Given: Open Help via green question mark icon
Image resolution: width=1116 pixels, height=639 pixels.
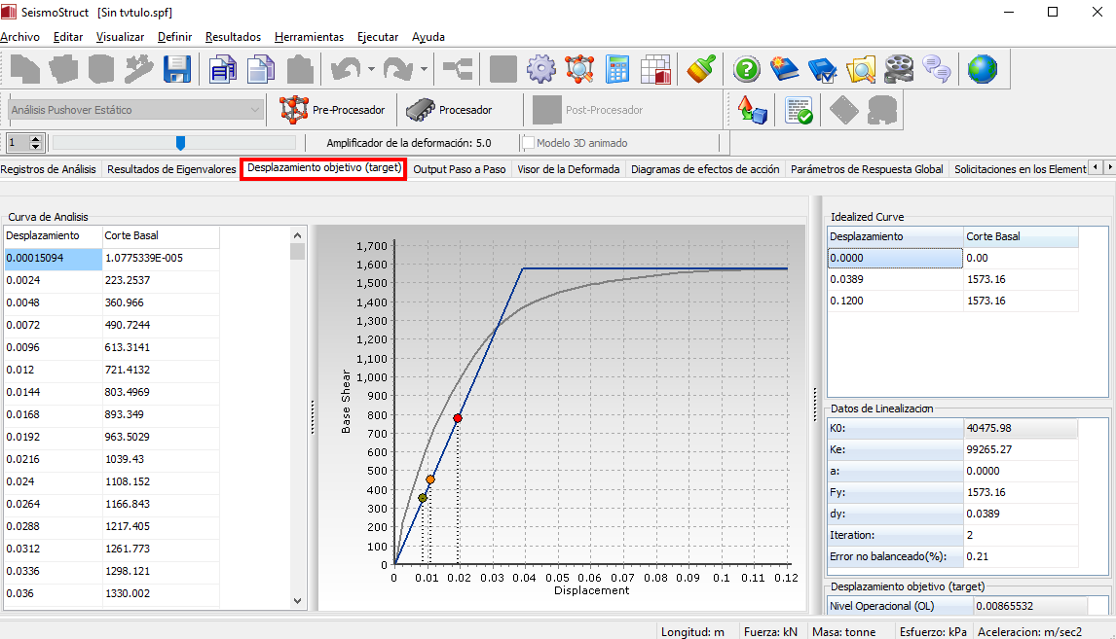Looking at the screenshot, I should 747,69.
